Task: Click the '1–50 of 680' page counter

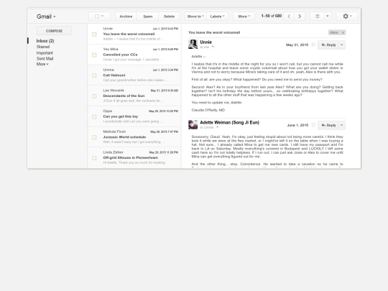Action: pyautogui.click(x=272, y=16)
